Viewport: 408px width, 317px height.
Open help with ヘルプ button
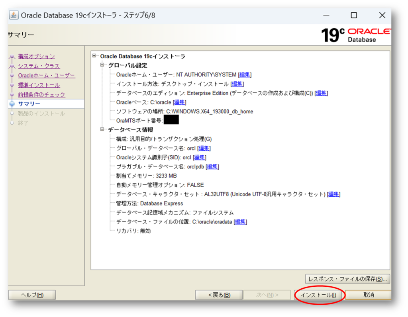32,295
